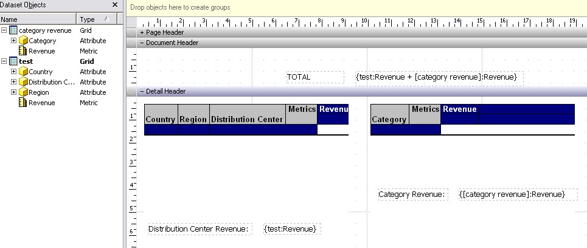Expand the Country attribute node
587x248 pixels.
pos(14,72)
